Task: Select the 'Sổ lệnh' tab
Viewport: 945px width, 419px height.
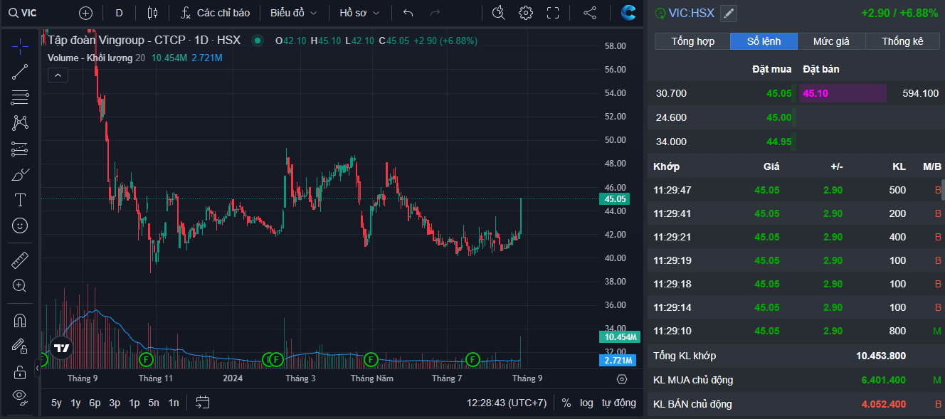Action: (x=764, y=41)
